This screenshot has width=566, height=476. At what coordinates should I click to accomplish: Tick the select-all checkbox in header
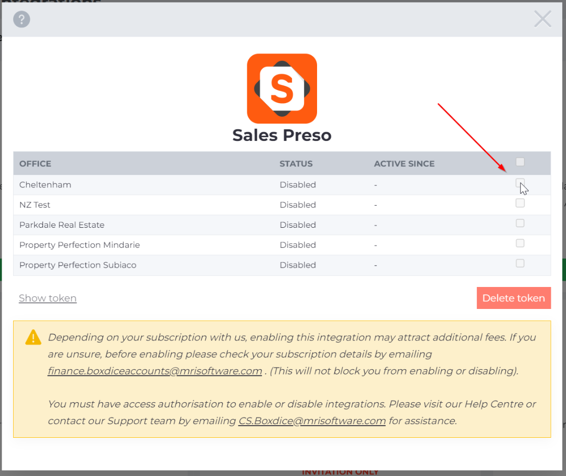(x=520, y=162)
